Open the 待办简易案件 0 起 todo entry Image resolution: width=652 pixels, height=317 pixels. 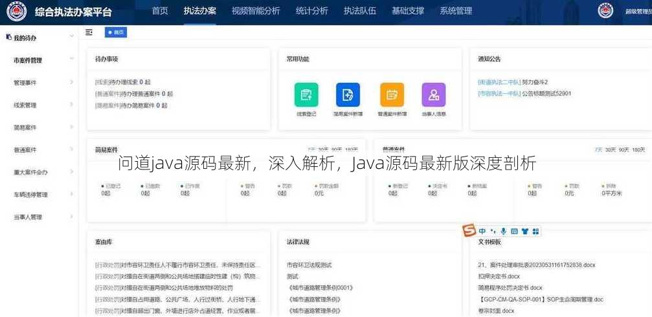(x=131, y=105)
